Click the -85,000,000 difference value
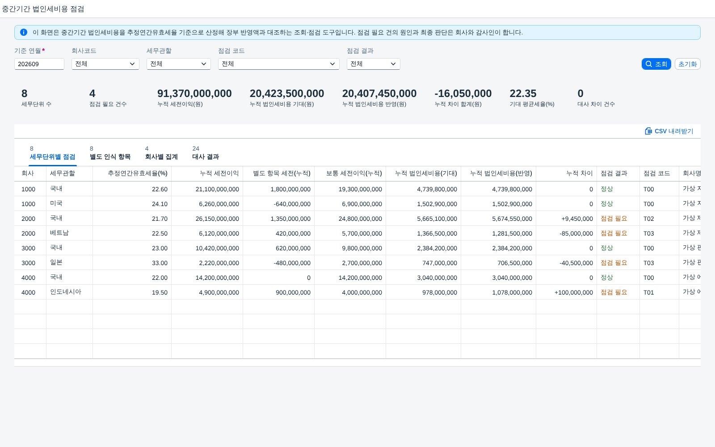The height and width of the screenshot is (447, 715). [576, 233]
